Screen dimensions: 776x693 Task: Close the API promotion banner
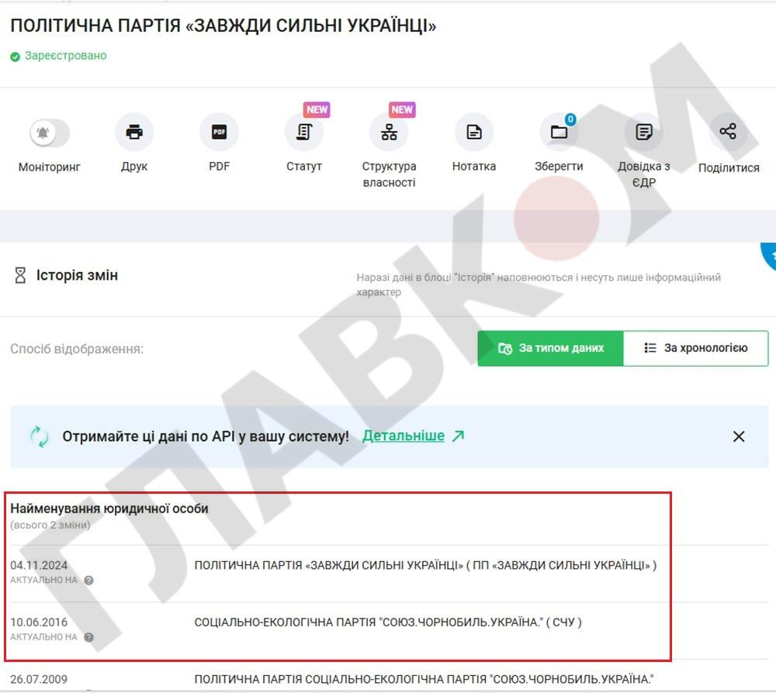coord(739,436)
